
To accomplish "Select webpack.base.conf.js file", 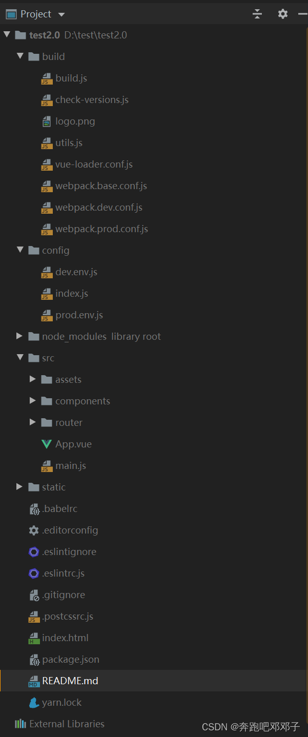I will point(101,186).
